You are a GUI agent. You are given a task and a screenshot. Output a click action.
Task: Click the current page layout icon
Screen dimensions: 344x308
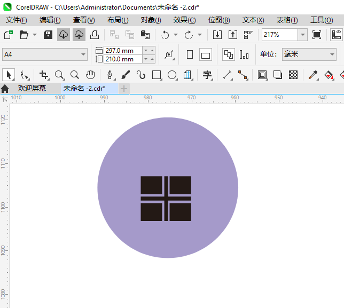(244, 54)
